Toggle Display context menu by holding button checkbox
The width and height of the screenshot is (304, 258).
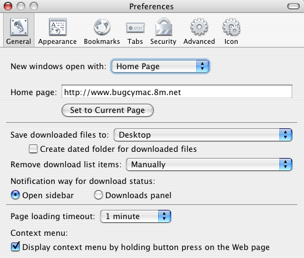15,247
